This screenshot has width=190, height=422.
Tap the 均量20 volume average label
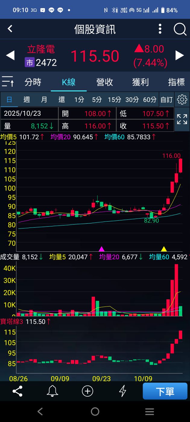109,257
